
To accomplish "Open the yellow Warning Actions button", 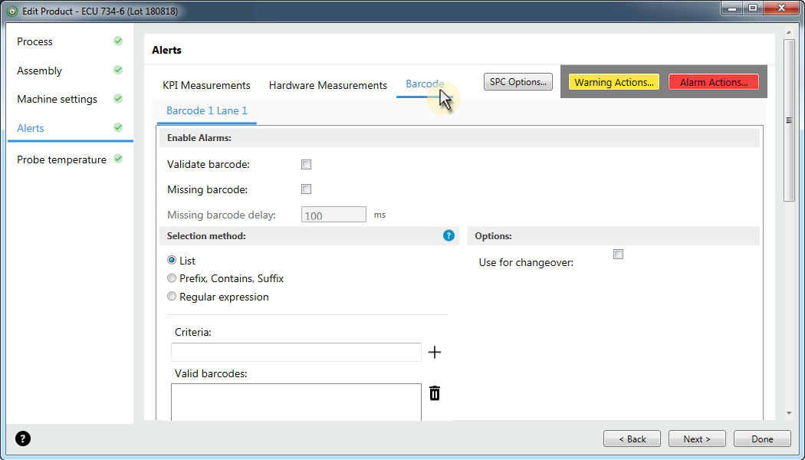I will click(613, 82).
